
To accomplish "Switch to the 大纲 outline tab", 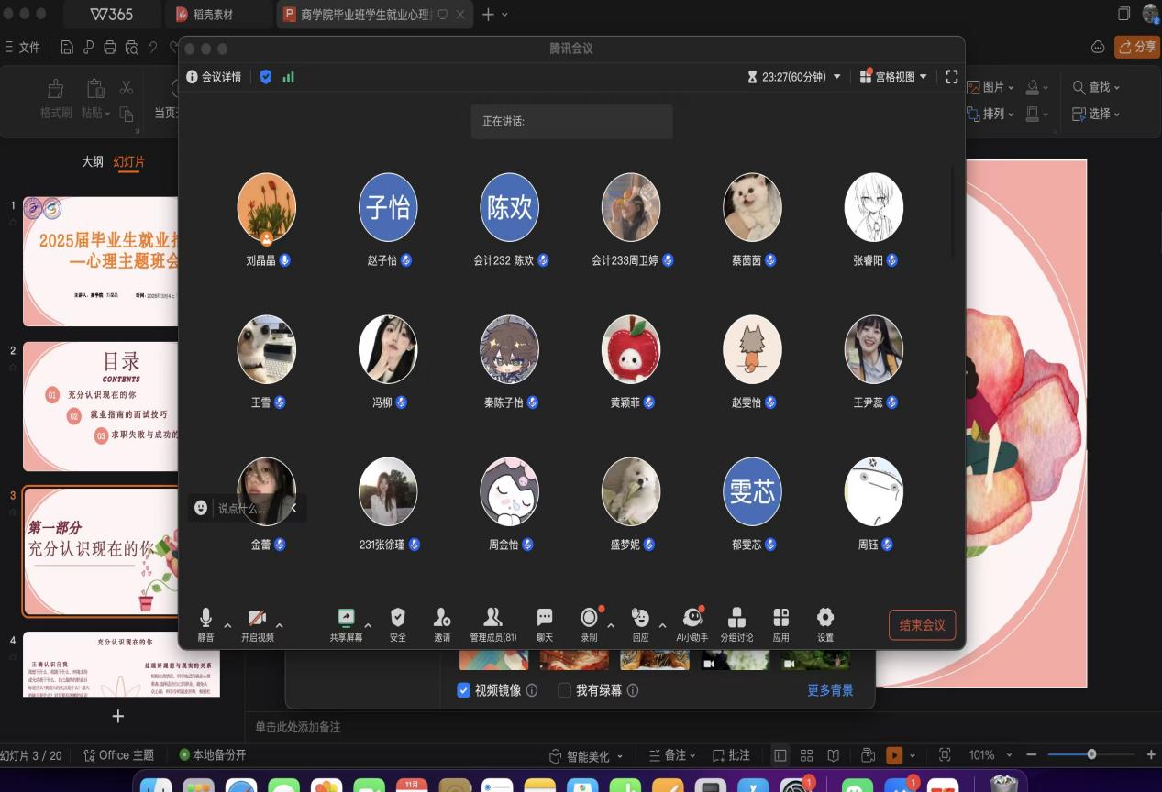I will (93, 161).
